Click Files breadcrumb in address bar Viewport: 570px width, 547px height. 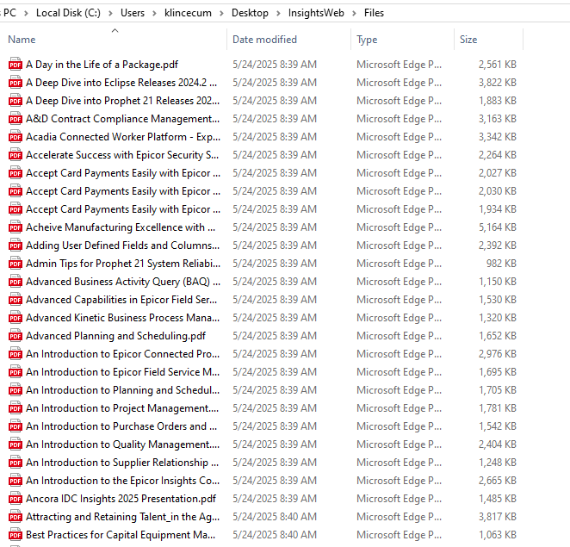coord(374,13)
